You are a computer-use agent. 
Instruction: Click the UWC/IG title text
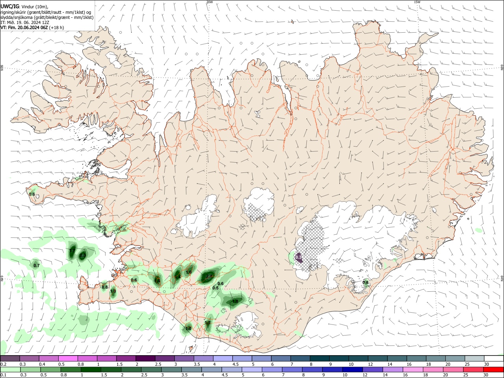point(9,7)
